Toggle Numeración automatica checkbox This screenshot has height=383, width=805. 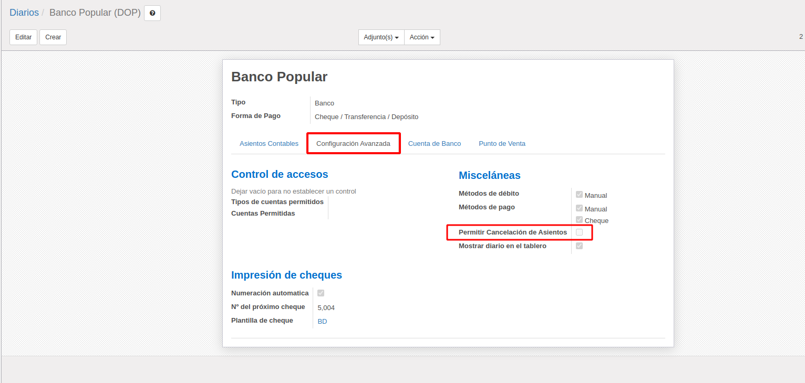(x=321, y=293)
